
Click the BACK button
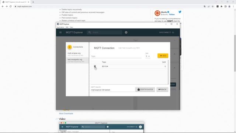tap(162, 89)
